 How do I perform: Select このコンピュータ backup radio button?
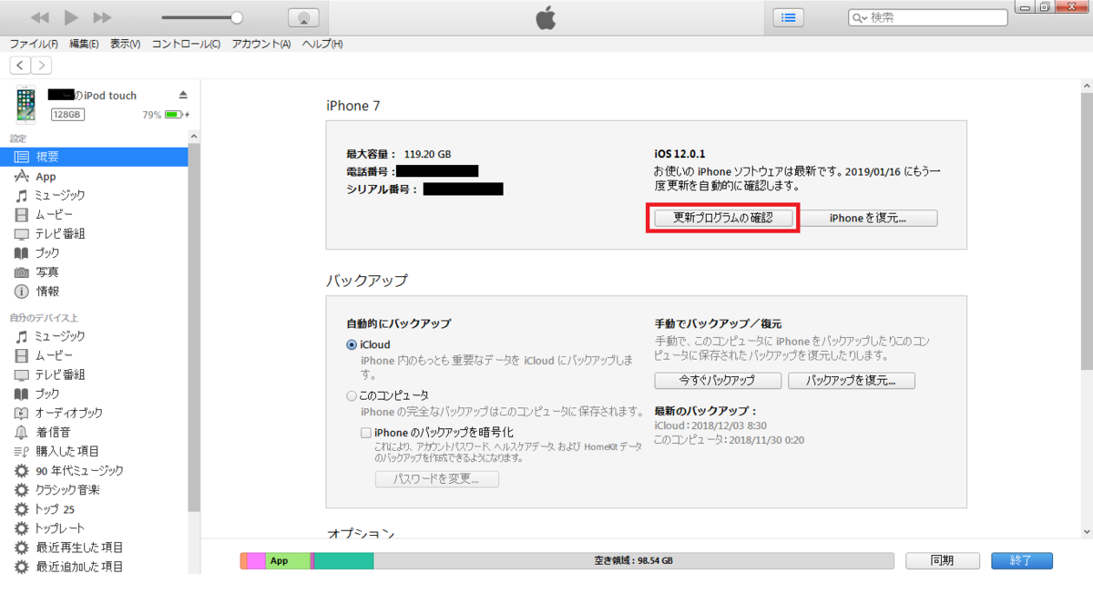point(352,396)
